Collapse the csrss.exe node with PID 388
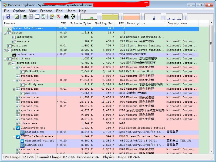 [x=5, y=50]
